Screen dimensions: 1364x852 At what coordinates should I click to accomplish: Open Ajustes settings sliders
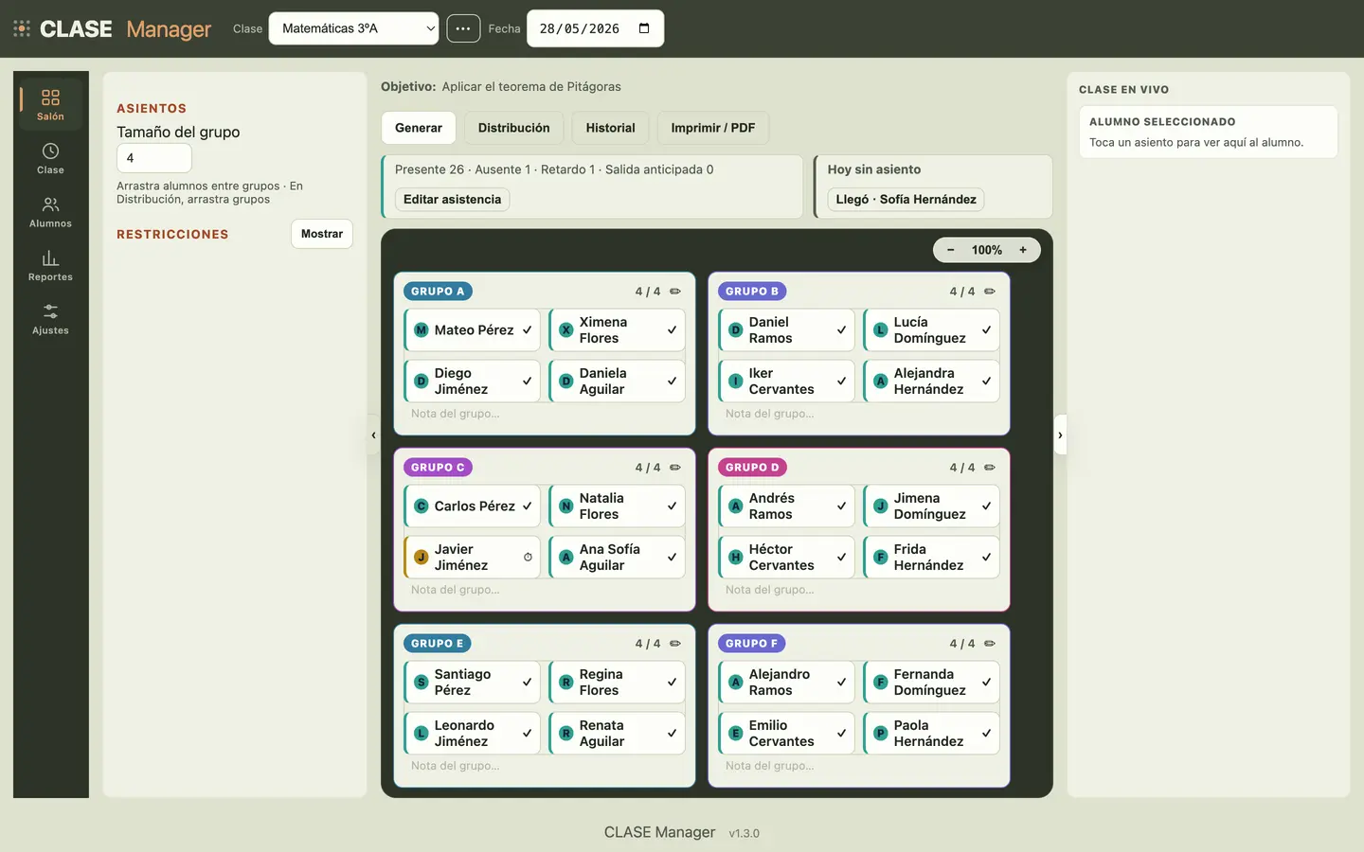50,319
